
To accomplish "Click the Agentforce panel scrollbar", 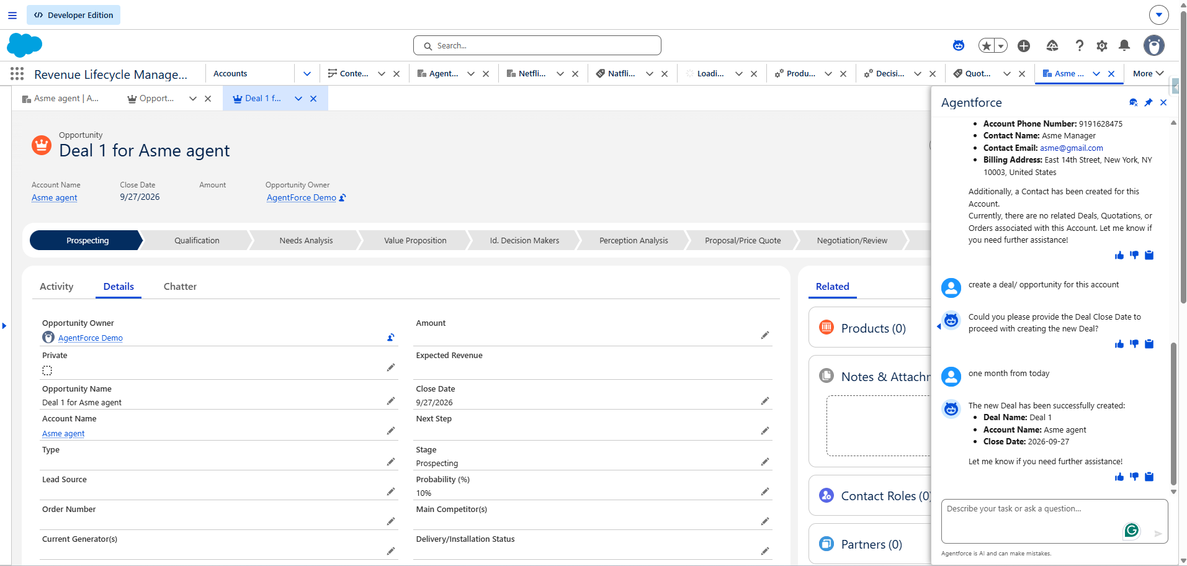I will 1173,413.
